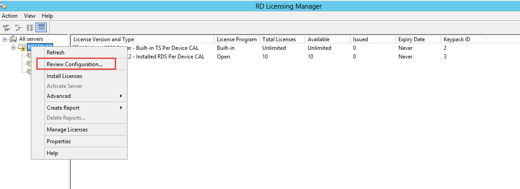Click 10 in the Total Licenses column

pyautogui.click(x=265, y=57)
